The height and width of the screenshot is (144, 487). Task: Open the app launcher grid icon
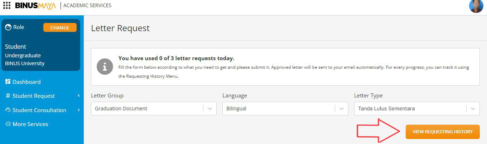(6, 5)
